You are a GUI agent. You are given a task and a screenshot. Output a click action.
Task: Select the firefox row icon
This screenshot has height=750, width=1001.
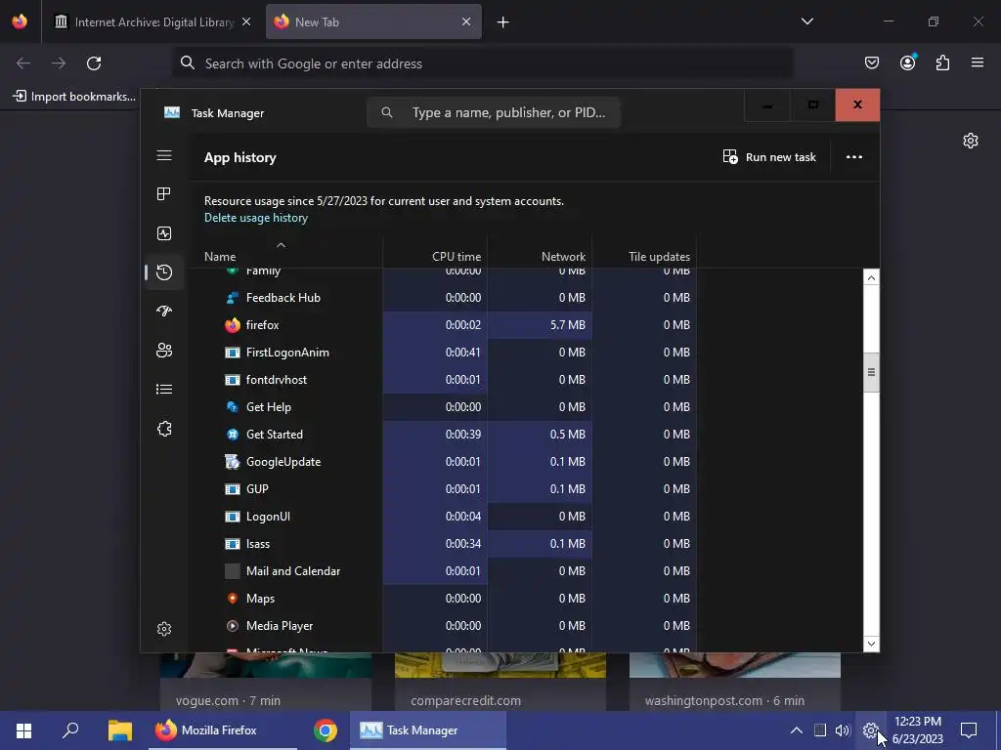click(x=233, y=325)
